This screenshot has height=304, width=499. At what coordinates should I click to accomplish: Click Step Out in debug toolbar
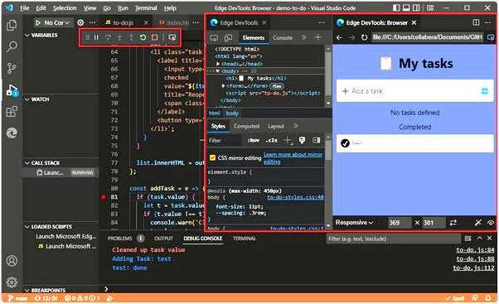pos(131,37)
